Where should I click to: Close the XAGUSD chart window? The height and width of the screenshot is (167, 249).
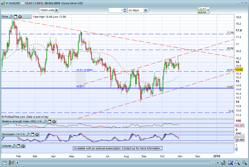(246, 3)
